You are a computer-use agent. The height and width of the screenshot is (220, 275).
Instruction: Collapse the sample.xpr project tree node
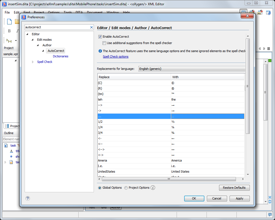point(16,60)
